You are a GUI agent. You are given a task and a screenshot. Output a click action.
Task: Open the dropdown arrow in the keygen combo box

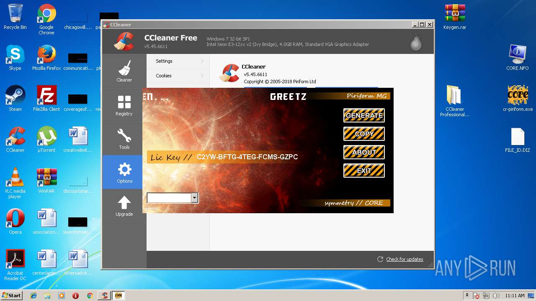click(194, 198)
